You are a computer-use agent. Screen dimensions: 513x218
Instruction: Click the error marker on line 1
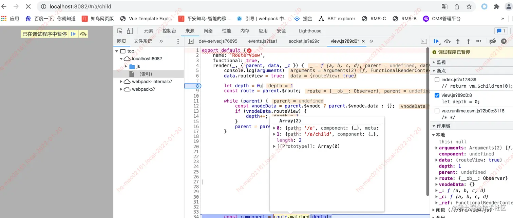[x=249, y=50]
